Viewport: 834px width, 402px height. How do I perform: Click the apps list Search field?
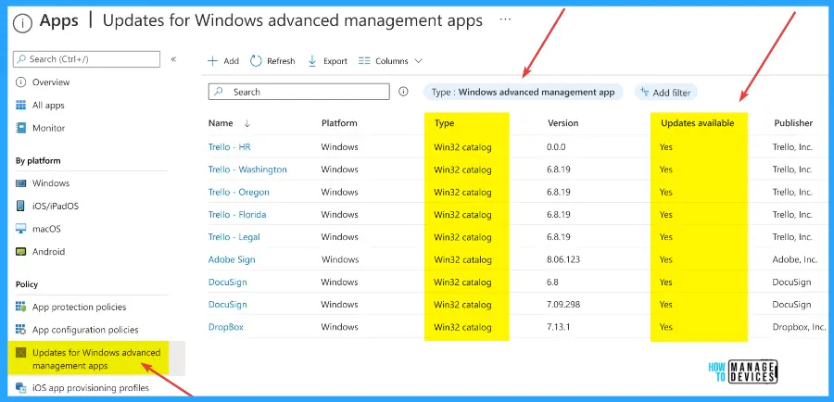pyautogui.click(x=299, y=92)
